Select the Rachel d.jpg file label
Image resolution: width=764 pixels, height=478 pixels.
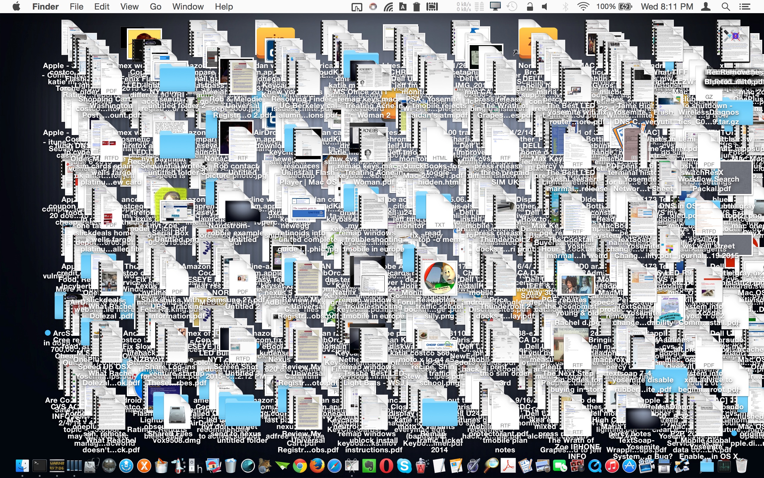[577, 323]
